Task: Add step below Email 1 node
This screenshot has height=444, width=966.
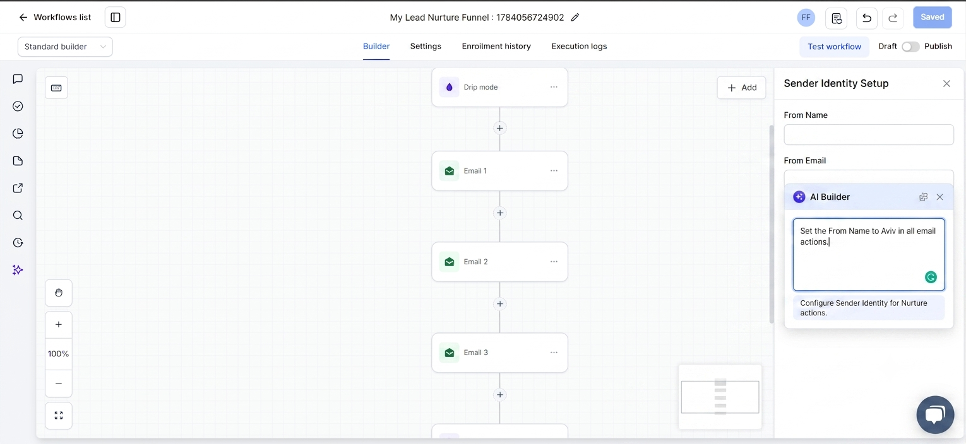Action: (x=499, y=213)
